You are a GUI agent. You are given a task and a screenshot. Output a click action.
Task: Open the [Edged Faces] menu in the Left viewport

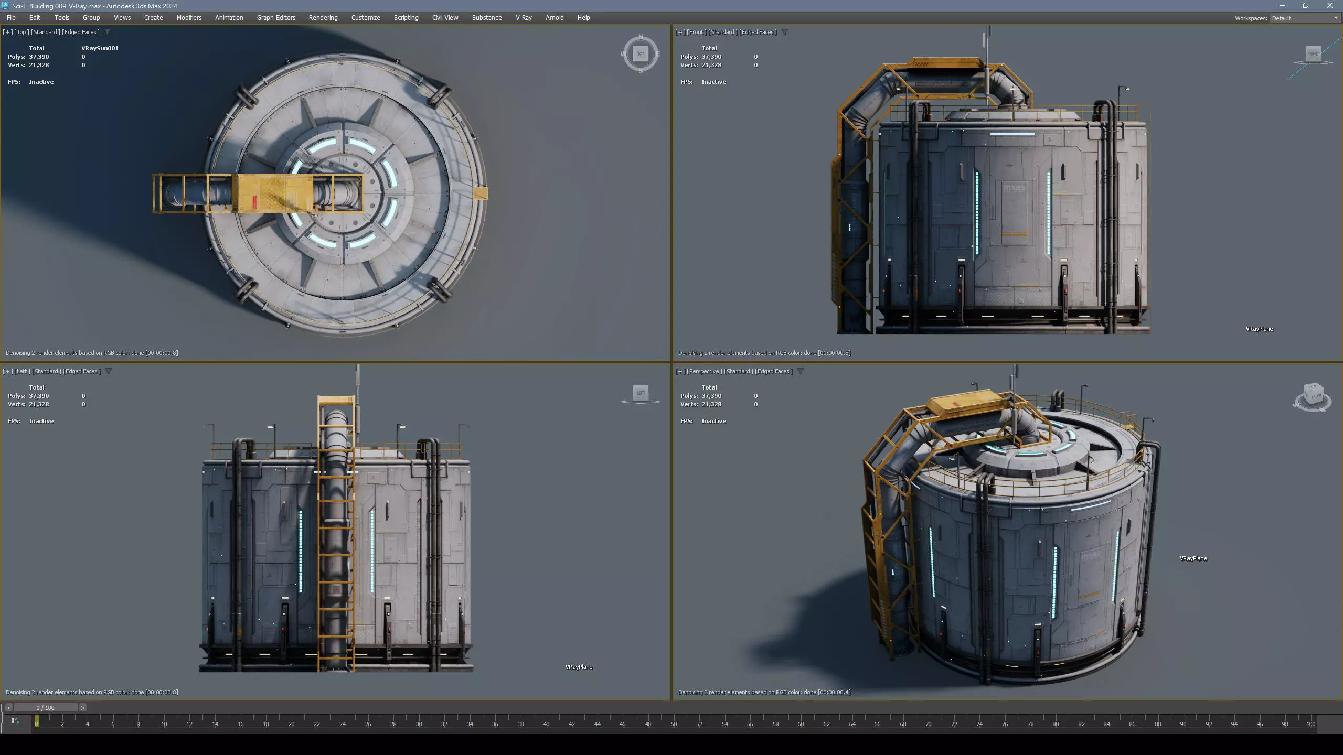[82, 371]
